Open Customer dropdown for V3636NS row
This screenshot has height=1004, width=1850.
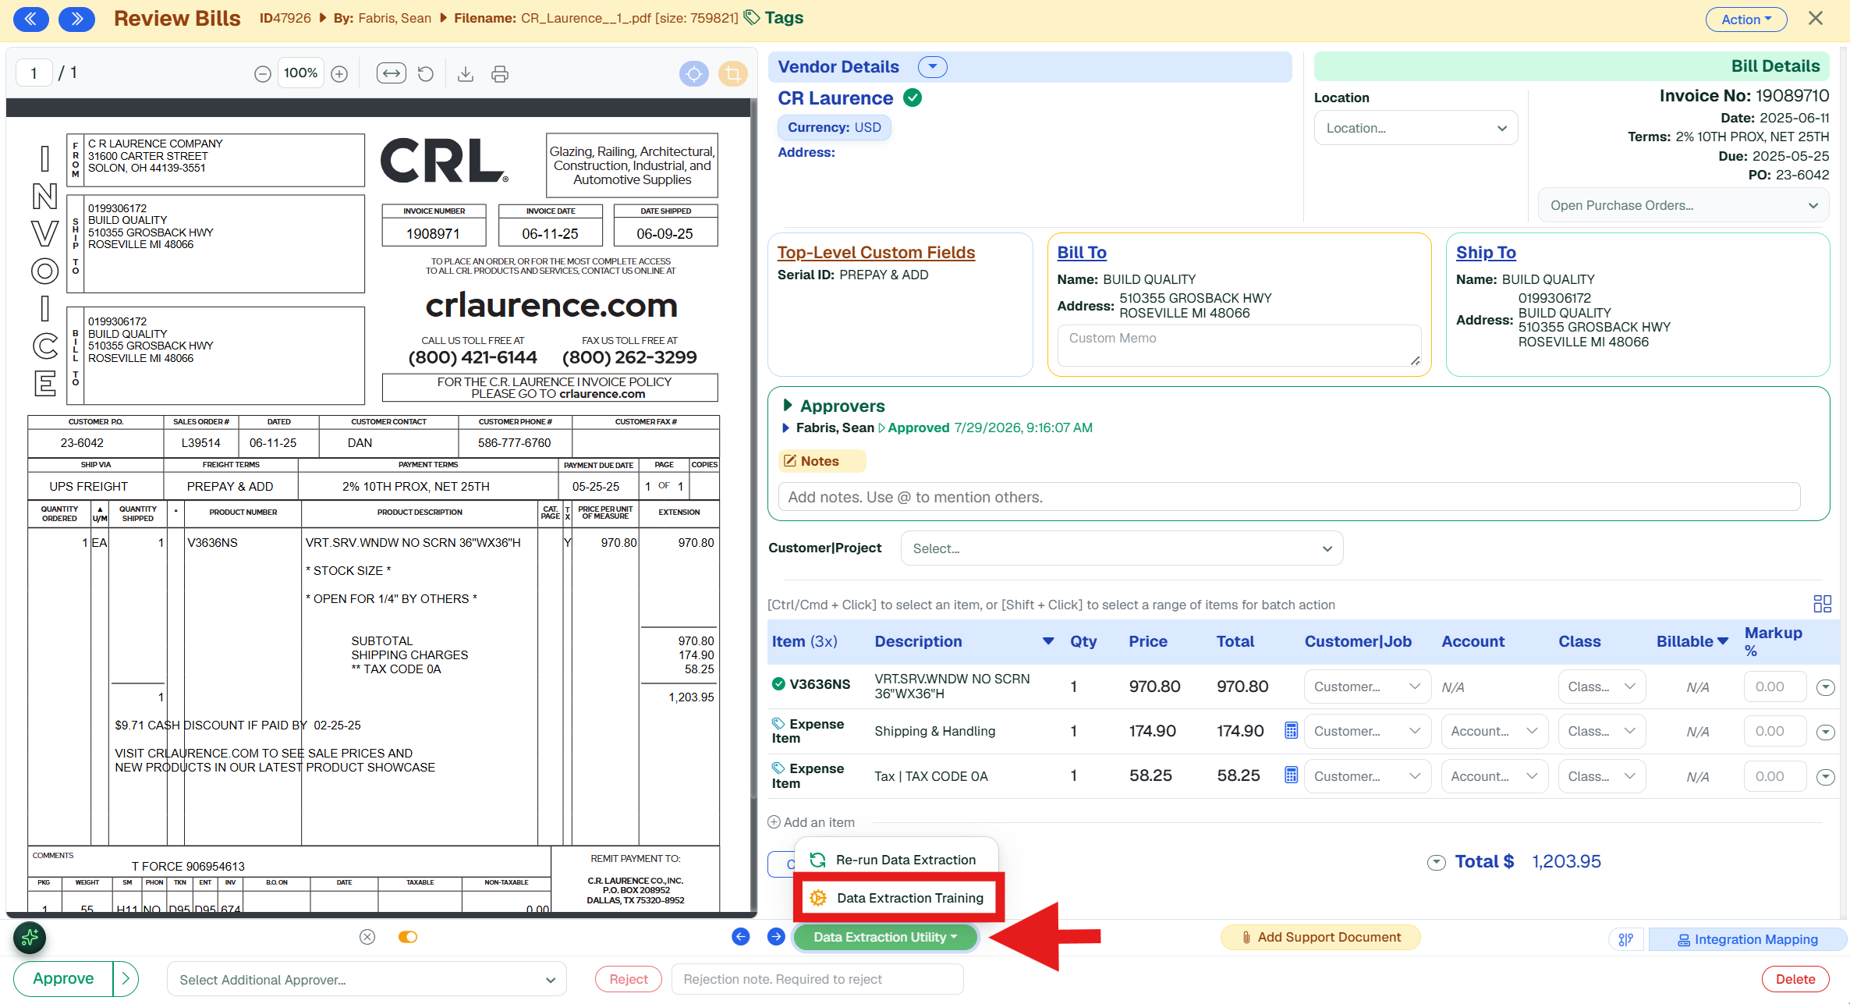pos(1367,686)
